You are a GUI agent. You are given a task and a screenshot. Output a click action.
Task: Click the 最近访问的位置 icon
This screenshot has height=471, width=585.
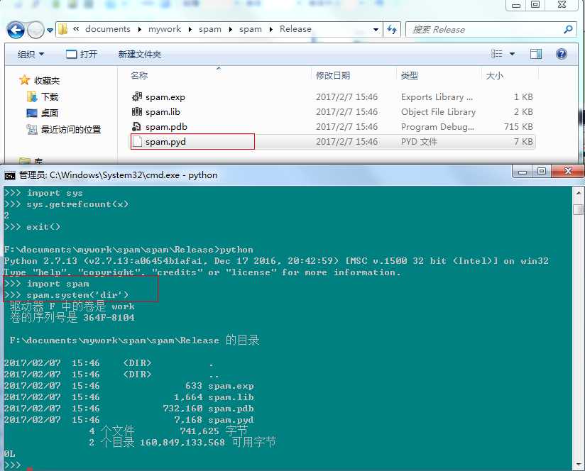(x=32, y=129)
